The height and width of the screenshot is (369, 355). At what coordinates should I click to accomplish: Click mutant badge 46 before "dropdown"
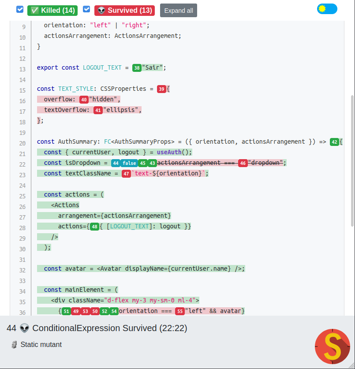tap(243, 163)
